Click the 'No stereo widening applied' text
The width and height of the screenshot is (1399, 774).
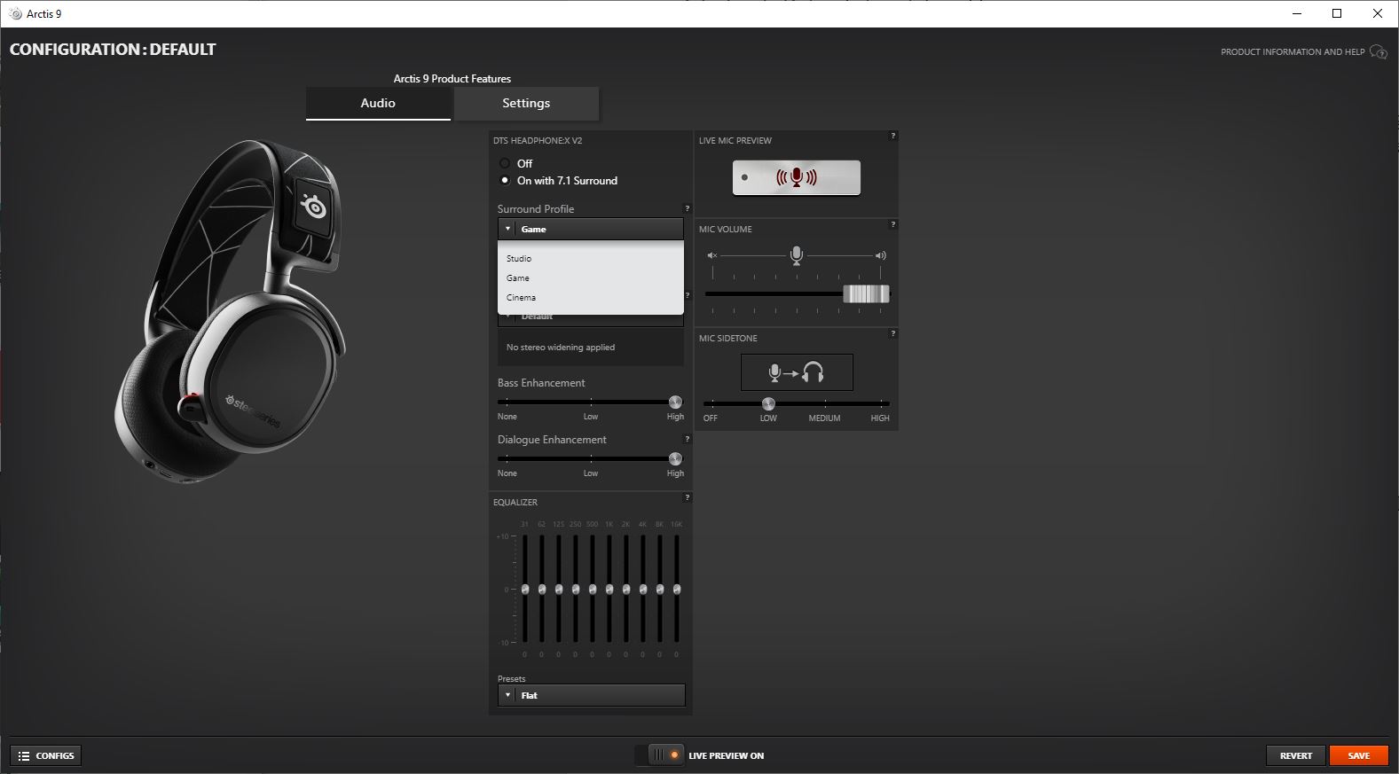(561, 348)
